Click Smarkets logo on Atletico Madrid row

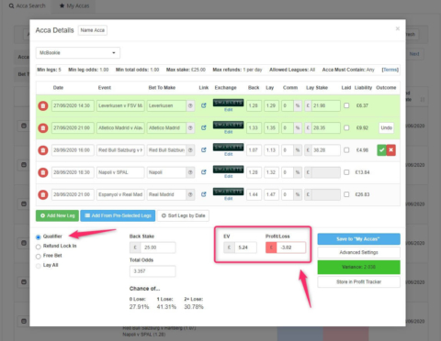(x=228, y=125)
